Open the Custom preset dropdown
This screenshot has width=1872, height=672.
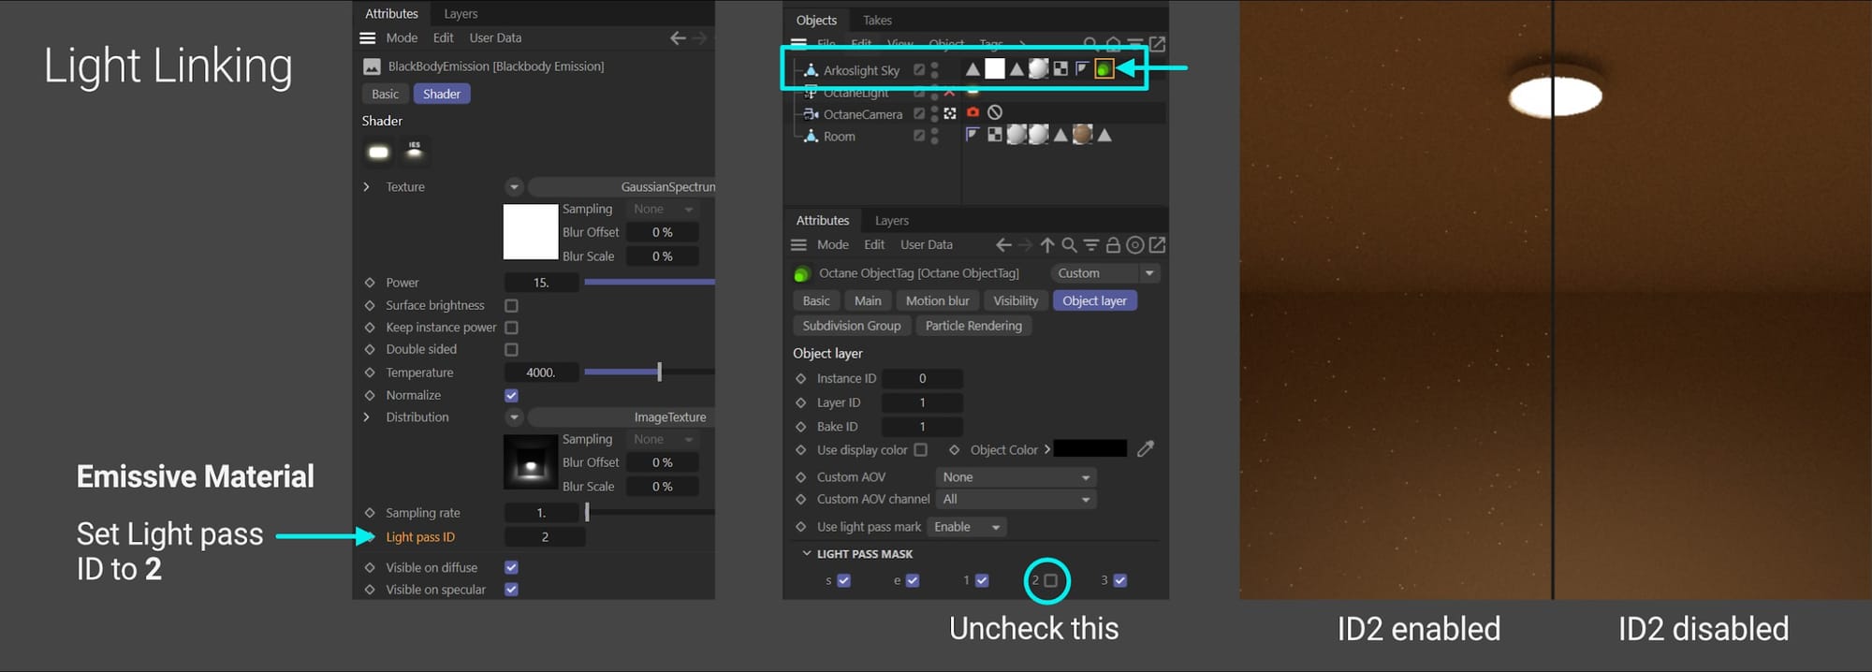[1105, 273]
